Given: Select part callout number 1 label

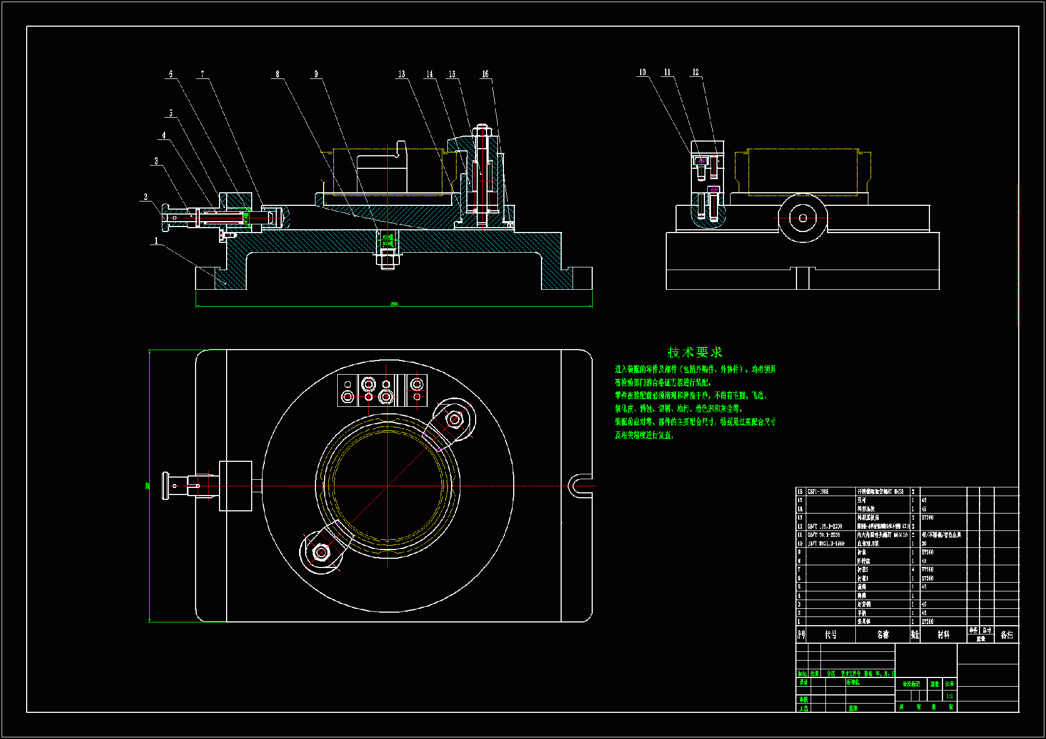Looking at the screenshot, I should point(156,241).
